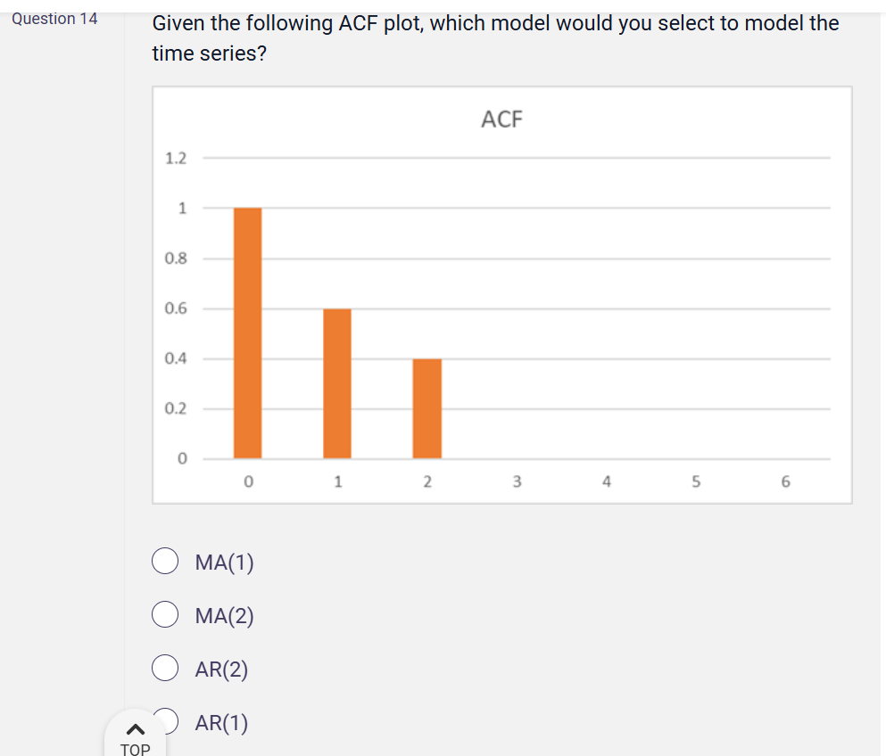The width and height of the screenshot is (886, 756).
Task: Click the "ACF" chart title
Action: coord(501,119)
